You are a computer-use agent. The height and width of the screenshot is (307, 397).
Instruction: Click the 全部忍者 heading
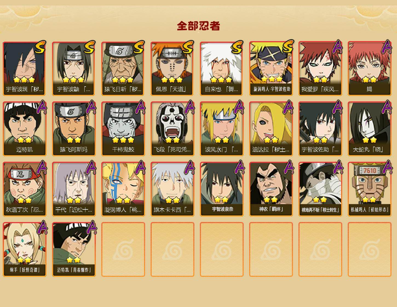pyautogui.click(x=198, y=26)
